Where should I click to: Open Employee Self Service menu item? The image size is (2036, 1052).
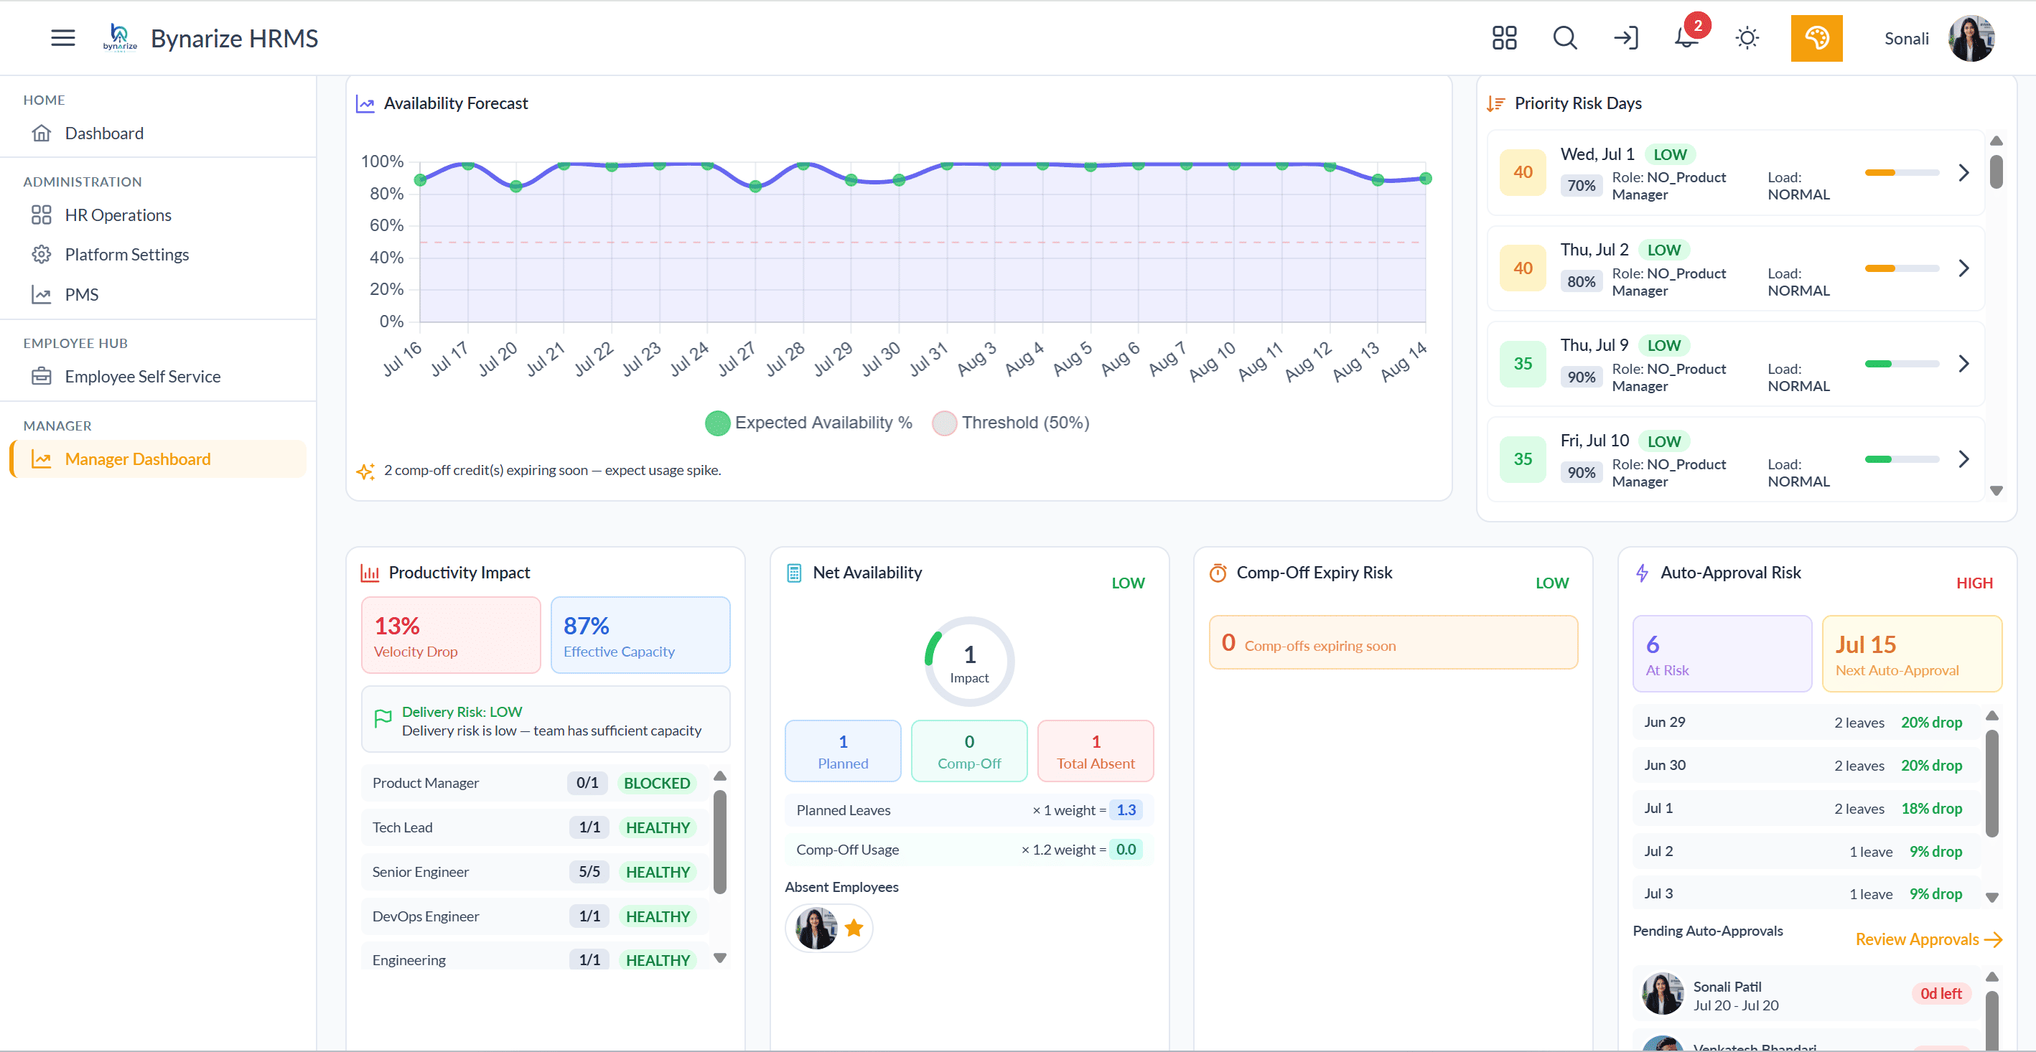[x=158, y=376]
